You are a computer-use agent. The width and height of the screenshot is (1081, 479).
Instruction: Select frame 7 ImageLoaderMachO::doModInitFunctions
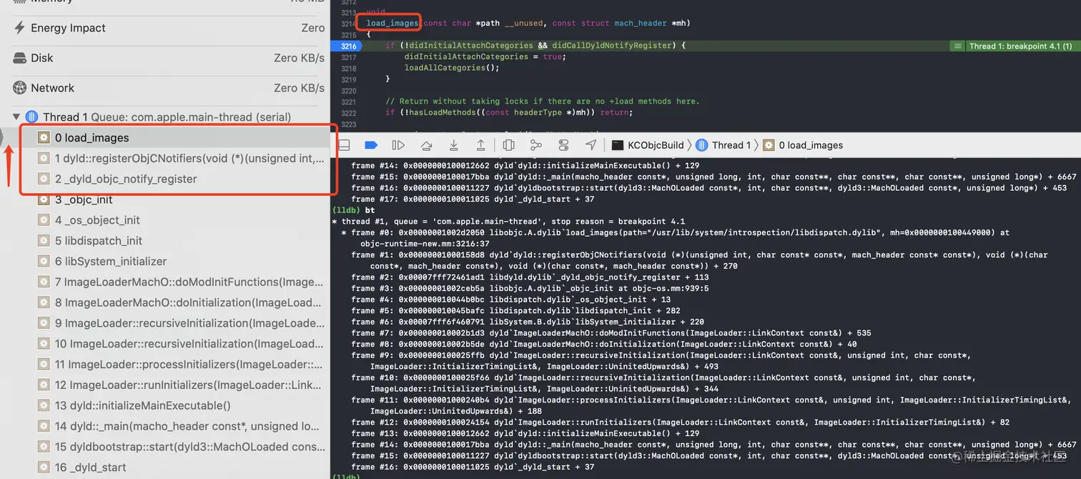tap(164, 282)
